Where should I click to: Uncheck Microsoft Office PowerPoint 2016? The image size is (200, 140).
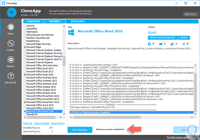tap(25, 102)
